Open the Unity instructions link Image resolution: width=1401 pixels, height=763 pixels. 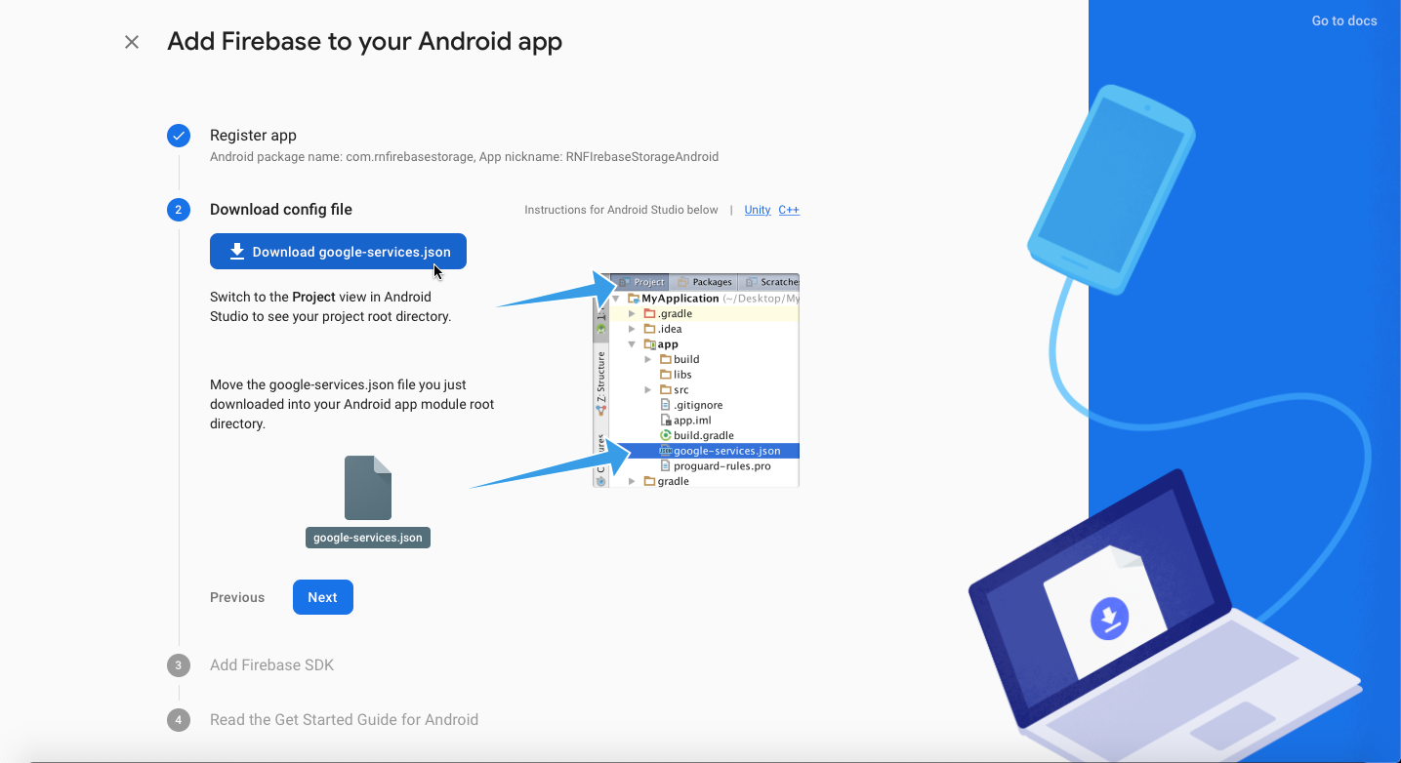(758, 210)
